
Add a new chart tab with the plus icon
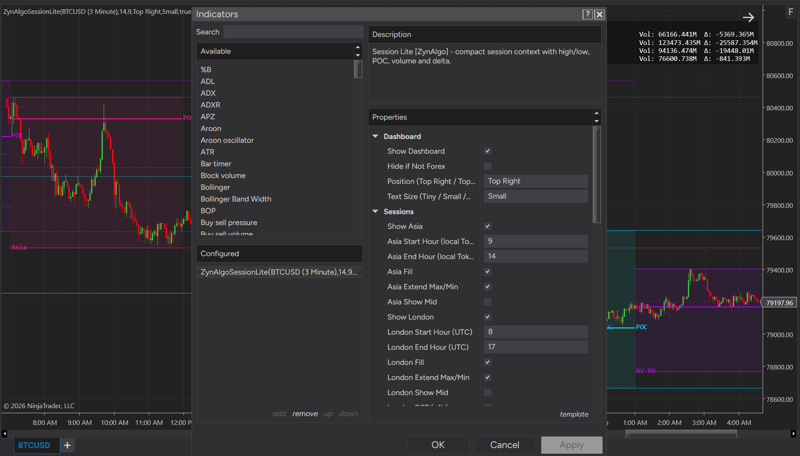coord(67,445)
